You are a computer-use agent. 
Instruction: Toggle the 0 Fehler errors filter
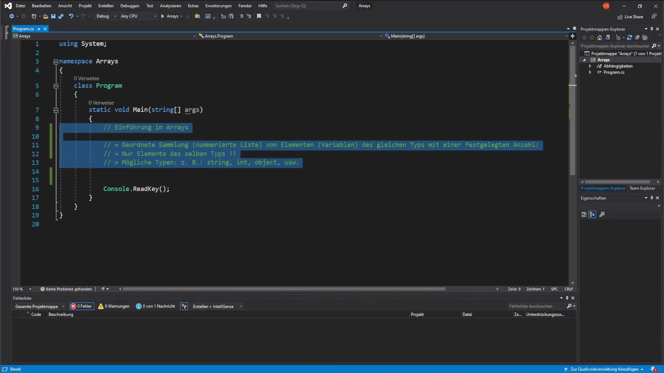(x=82, y=306)
